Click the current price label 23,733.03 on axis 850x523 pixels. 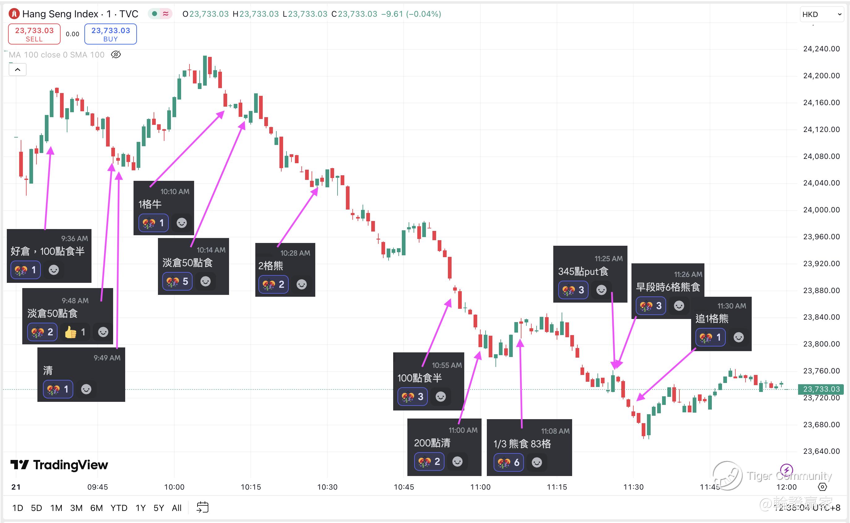click(x=821, y=389)
